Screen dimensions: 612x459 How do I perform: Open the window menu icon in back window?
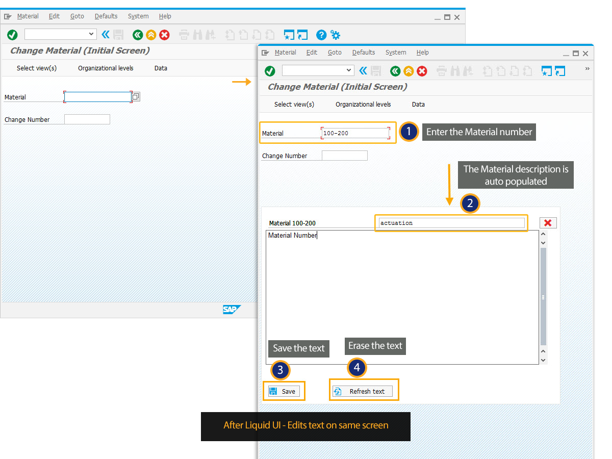click(8, 16)
